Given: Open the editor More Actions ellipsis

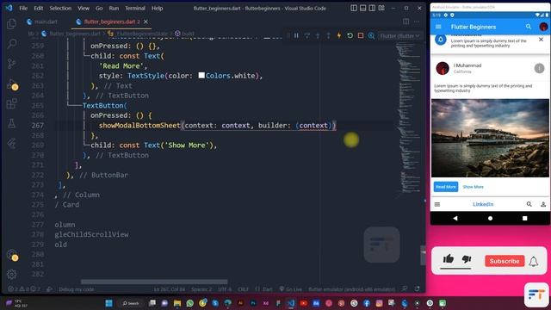Looking at the screenshot, I should [417, 22].
